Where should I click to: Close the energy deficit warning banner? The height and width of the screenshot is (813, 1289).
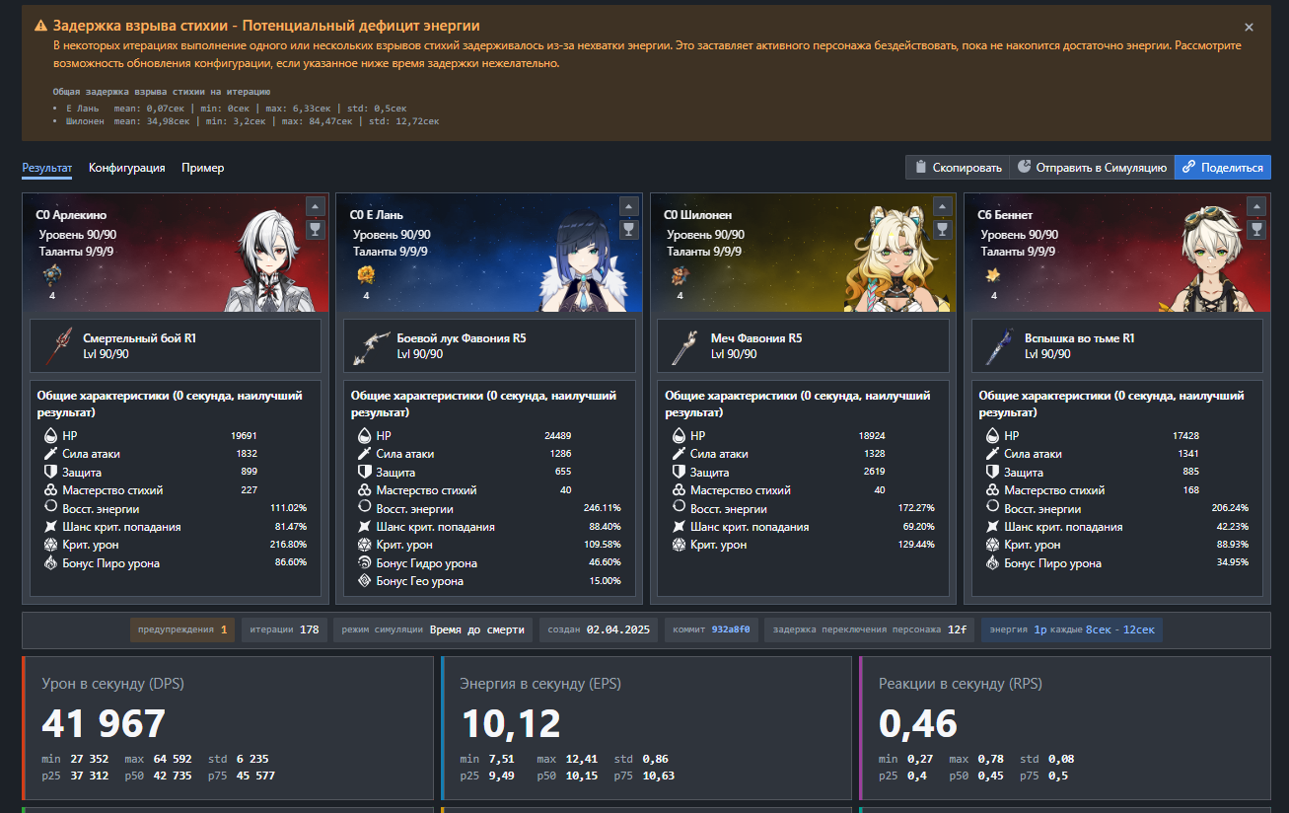pyautogui.click(x=1249, y=28)
